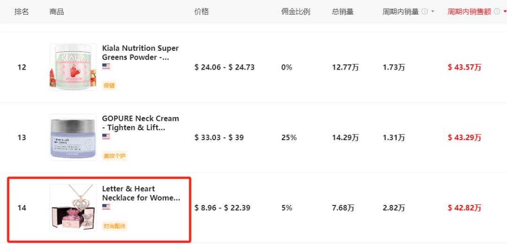Image resolution: width=507 pixels, height=244 pixels.
Task: Click info icon beside 周期内销量 header
Action: coord(424,12)
